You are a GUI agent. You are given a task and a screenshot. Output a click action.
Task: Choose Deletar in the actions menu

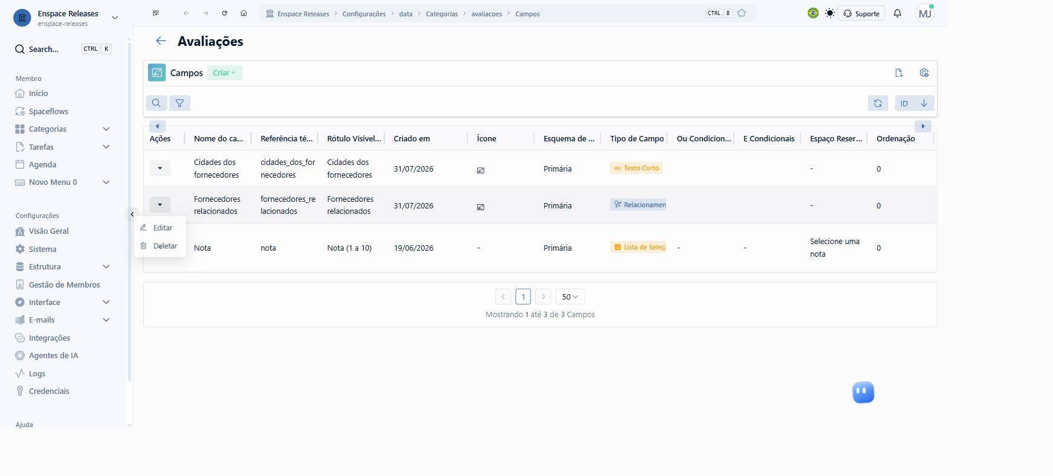(159, 246)
